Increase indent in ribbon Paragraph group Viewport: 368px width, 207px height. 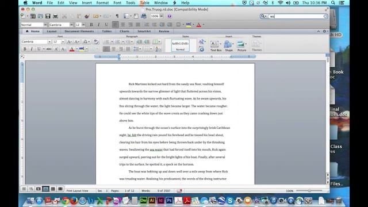pyautogui.click(x=147, y=42)
